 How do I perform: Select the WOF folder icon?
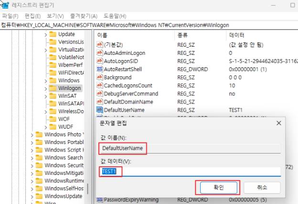pos(53,119)
